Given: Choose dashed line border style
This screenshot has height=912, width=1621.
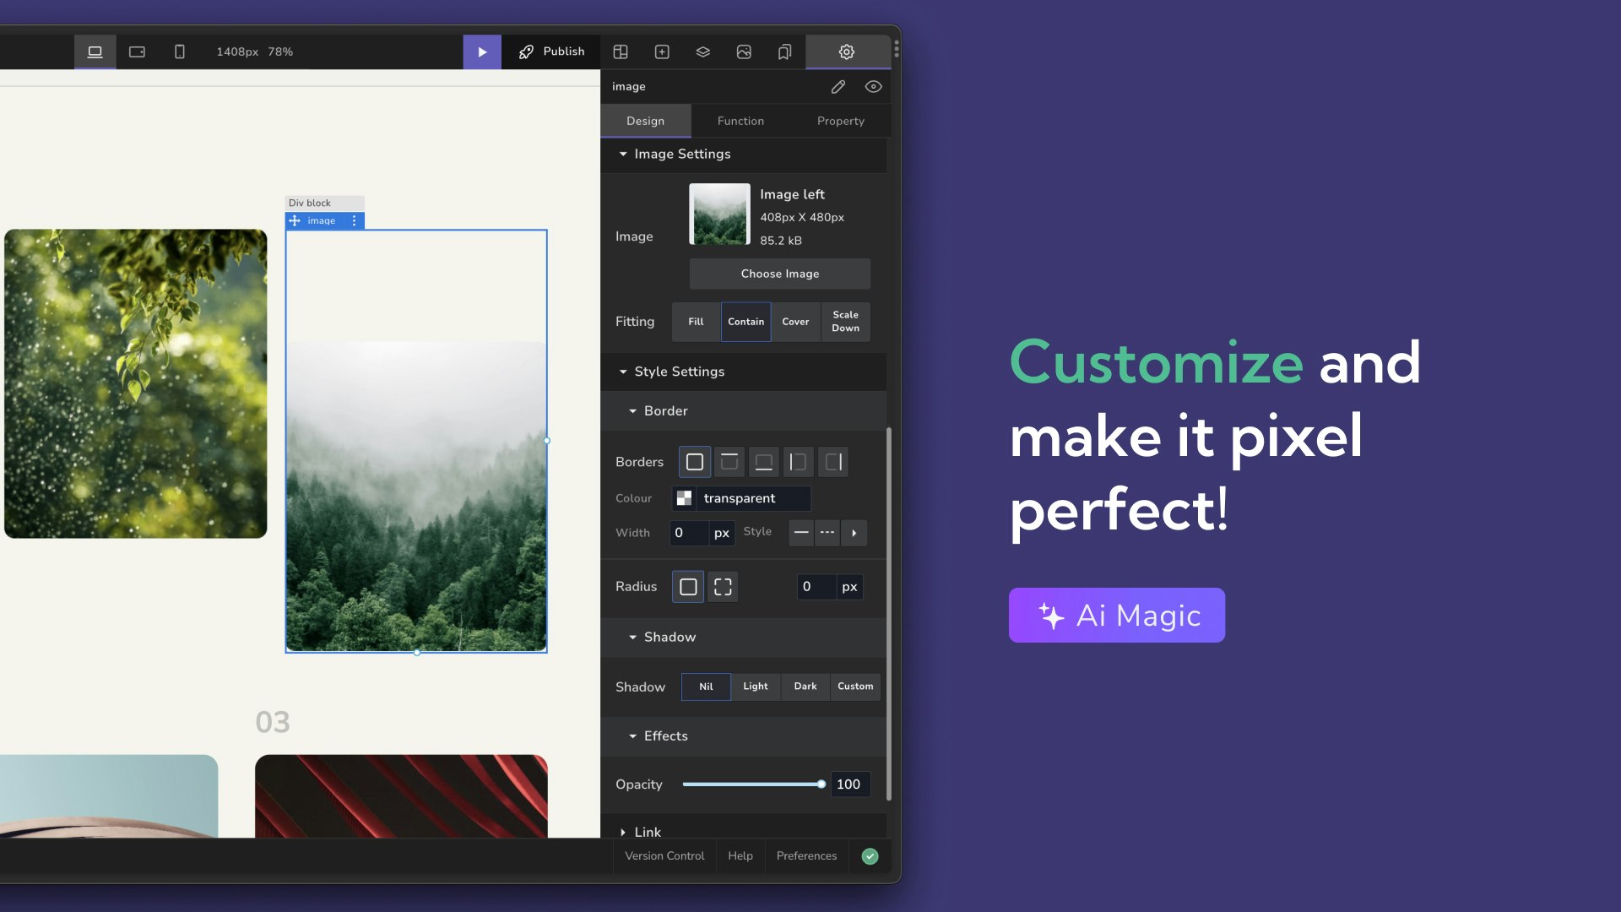Looking at the screenshot, I should [827, 532].
